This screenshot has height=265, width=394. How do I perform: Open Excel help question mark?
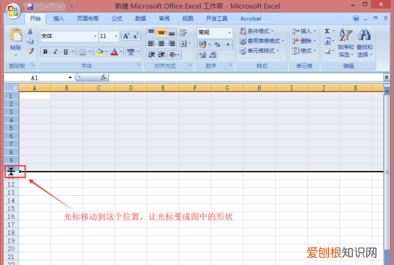click(356, 18)
